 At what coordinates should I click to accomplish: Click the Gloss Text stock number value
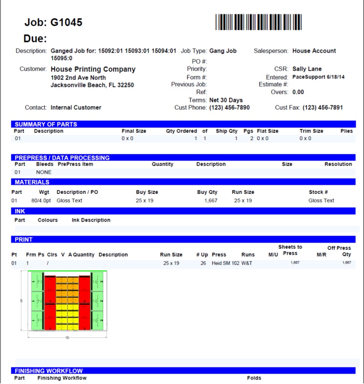321,201
